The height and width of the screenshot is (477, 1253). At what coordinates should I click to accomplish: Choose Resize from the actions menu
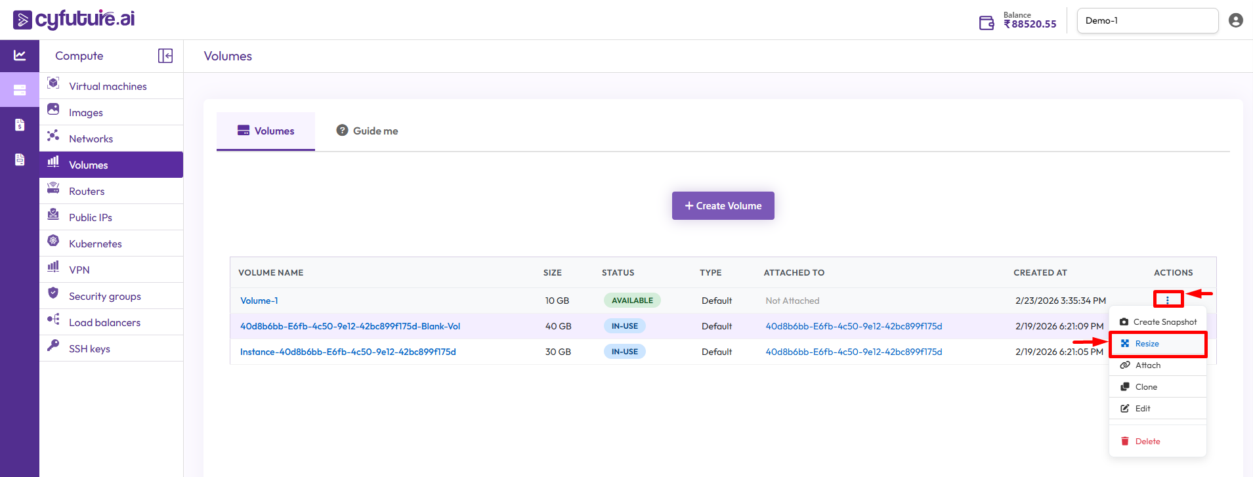click(x=1147, y=344)
